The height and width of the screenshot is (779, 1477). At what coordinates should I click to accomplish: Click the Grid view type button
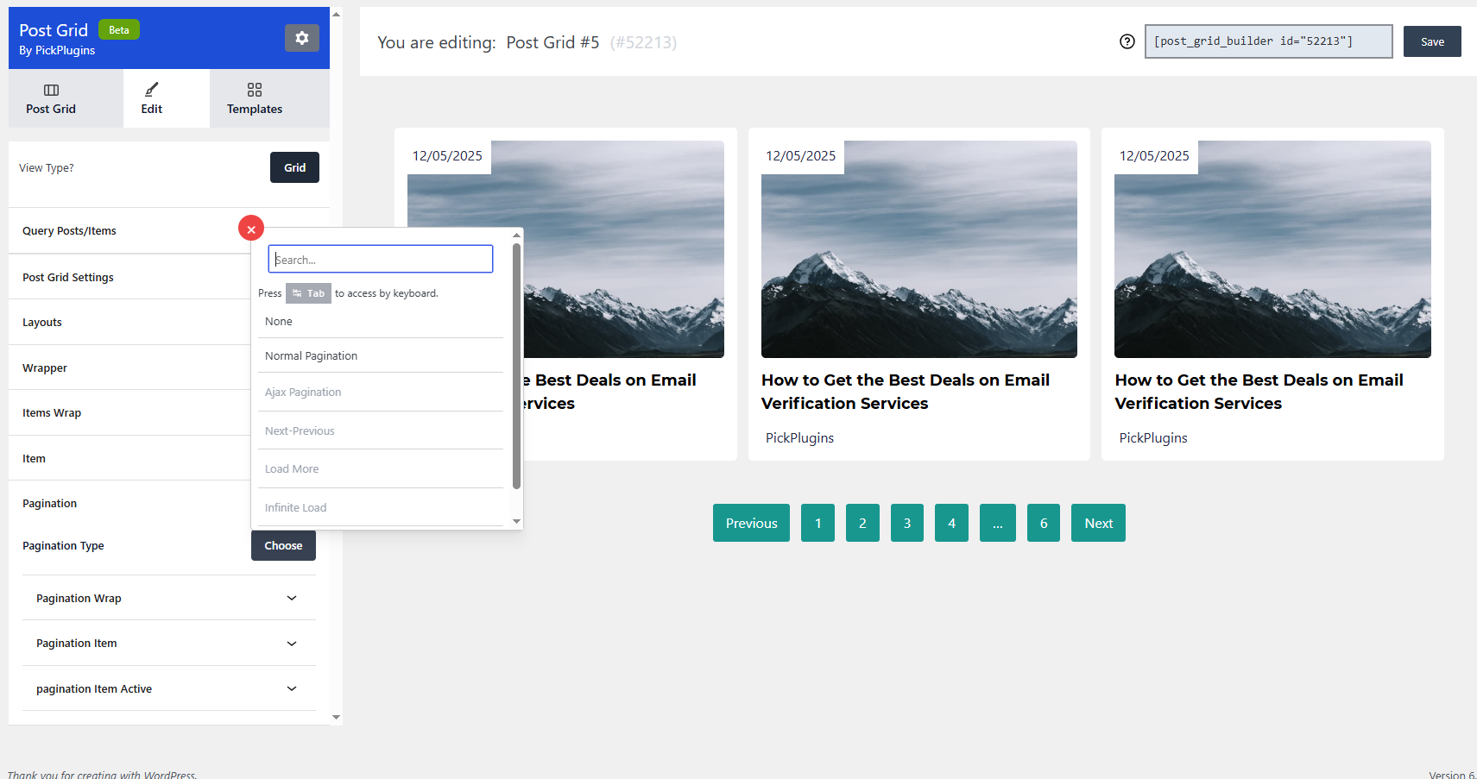click(294, 167)
